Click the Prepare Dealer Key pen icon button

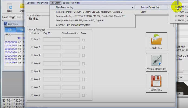tap(156, 62)
